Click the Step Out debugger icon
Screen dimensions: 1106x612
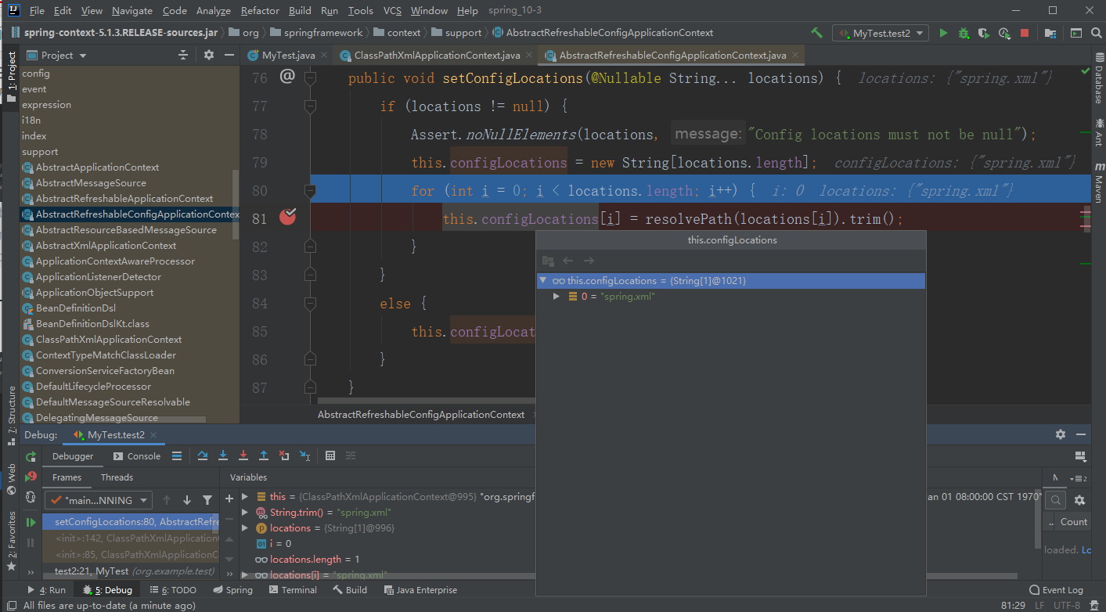click(264, 455)
